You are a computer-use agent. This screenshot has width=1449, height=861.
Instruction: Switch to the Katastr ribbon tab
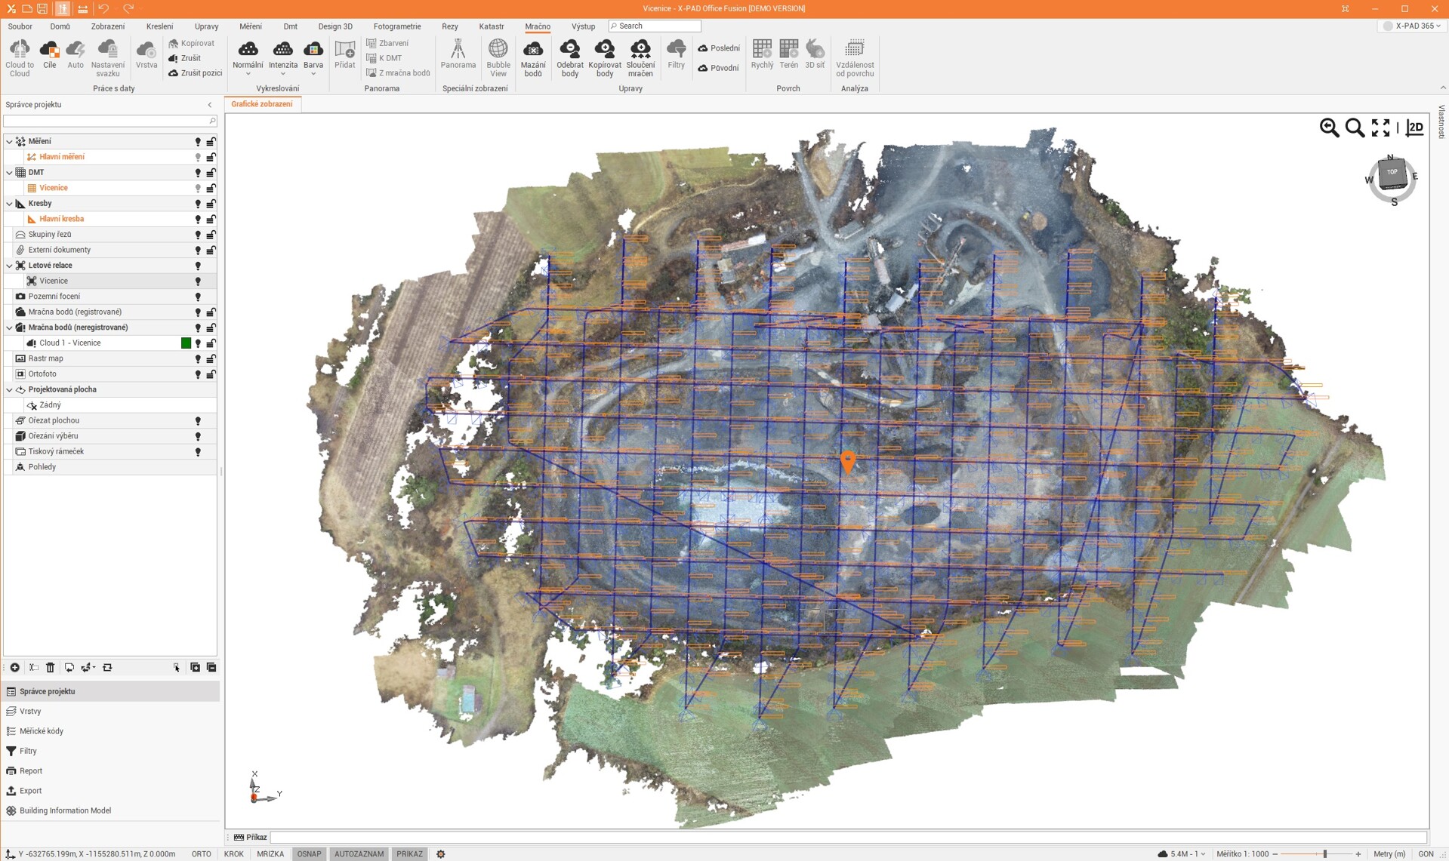coord(491,26)
